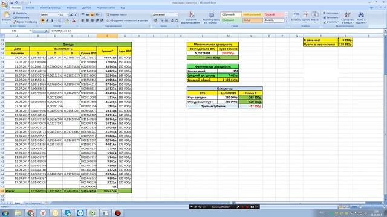The height and width of the screenshot is (217, 387).
Task: Decrease decimal places
Action: click(177, 20)
